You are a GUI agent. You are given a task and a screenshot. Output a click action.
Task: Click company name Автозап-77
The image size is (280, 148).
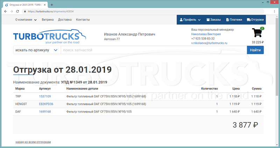pyautogui.click(x=112, y=39)
